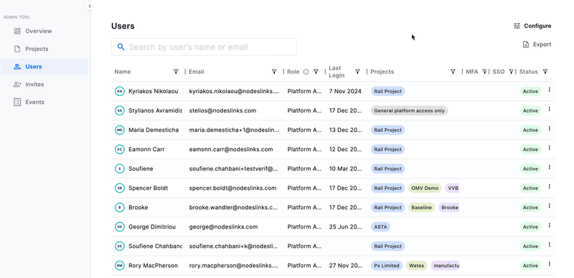Image resolution: width=574 pixels, height=278 pixels.
Task: Click the MFA column filter icon
Action: (x=485, y=72)
